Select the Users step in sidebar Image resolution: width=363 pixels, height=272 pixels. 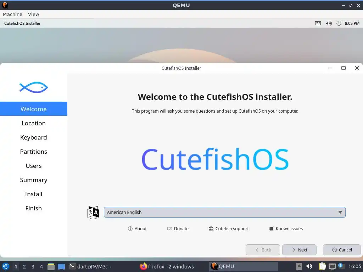(x=34, y=166)
